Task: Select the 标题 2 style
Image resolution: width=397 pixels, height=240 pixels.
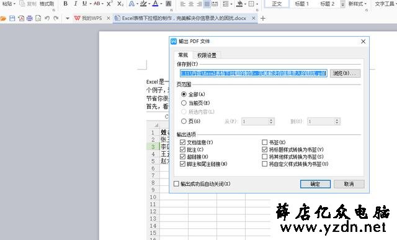Action: click(327, 4)
